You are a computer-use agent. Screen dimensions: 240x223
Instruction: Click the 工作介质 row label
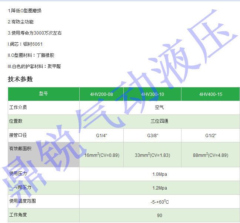click(x=18, y=107)
